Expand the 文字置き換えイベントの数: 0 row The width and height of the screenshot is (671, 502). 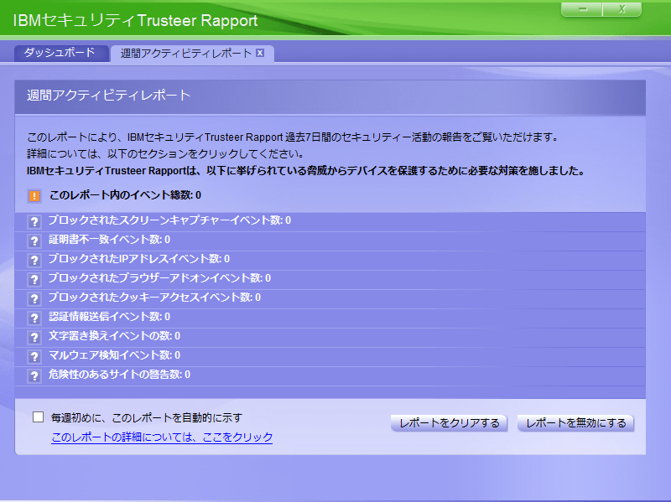click(330, 338)
